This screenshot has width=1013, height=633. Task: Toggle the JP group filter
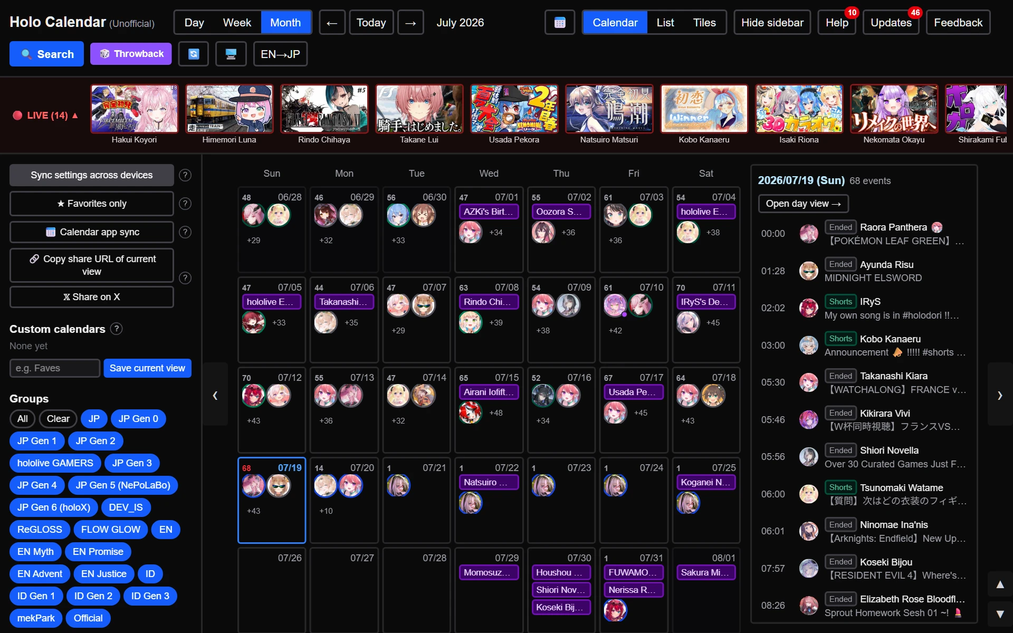[x=94, y=419]
